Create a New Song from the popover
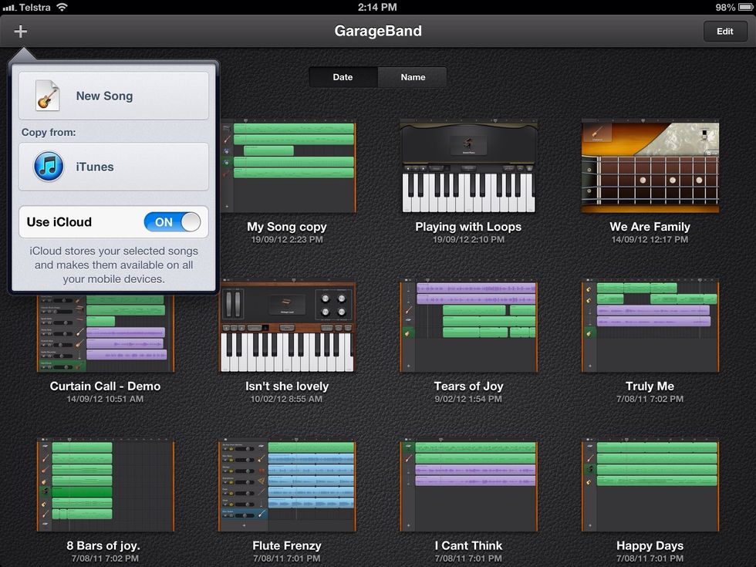This screenshot has width=756, height=567. (x=114, y=96)
